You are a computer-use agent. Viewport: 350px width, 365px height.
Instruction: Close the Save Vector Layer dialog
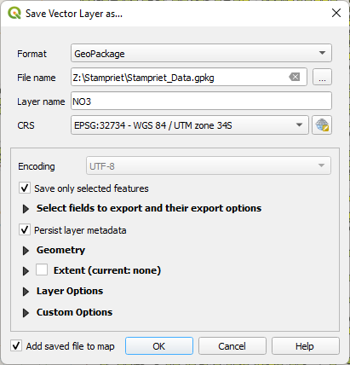click(x=336, y=13)
